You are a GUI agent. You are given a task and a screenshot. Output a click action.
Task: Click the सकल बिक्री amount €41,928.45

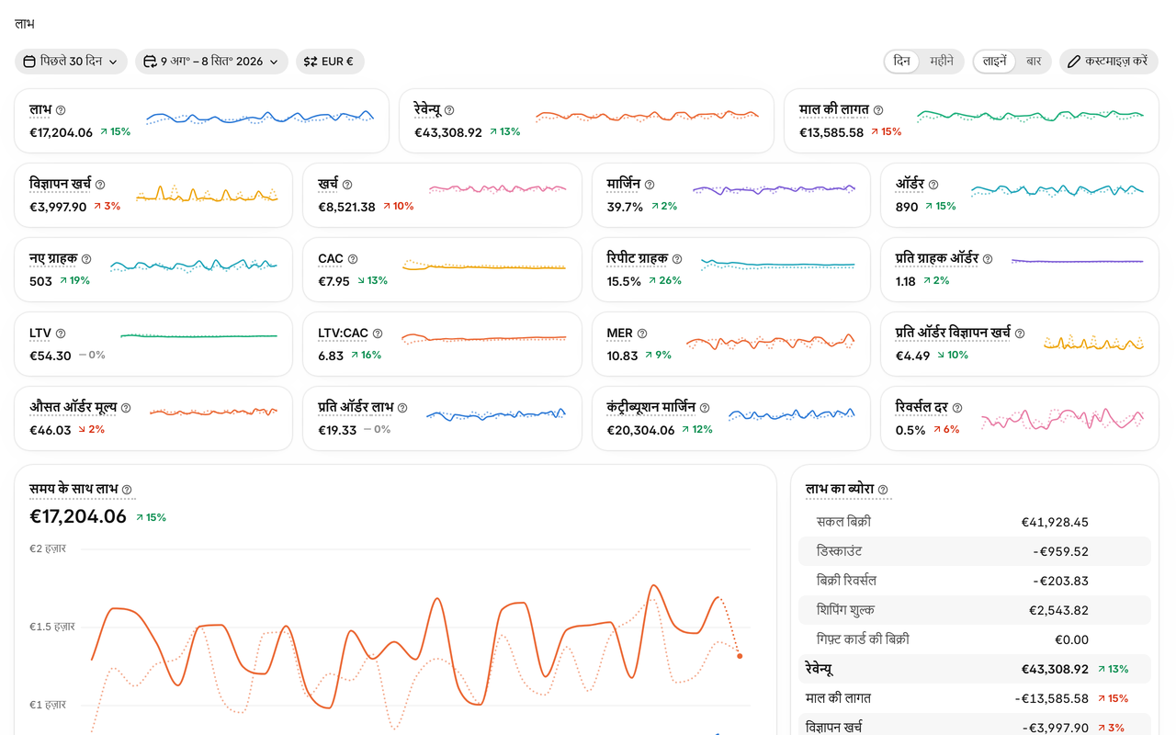1055,522
